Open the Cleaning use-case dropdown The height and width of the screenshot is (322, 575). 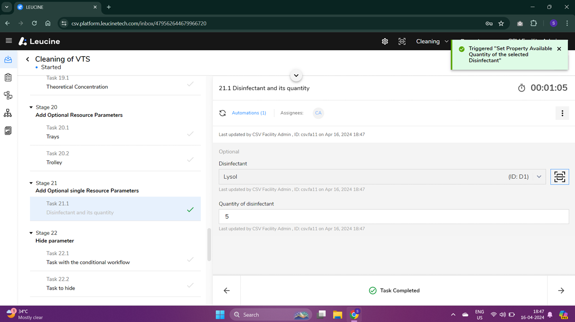(432, 41)
